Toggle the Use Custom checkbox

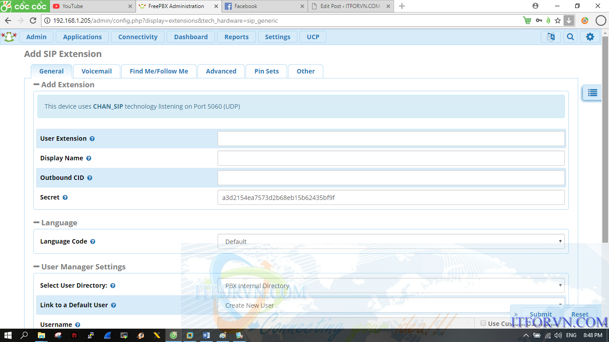point(483,323)
